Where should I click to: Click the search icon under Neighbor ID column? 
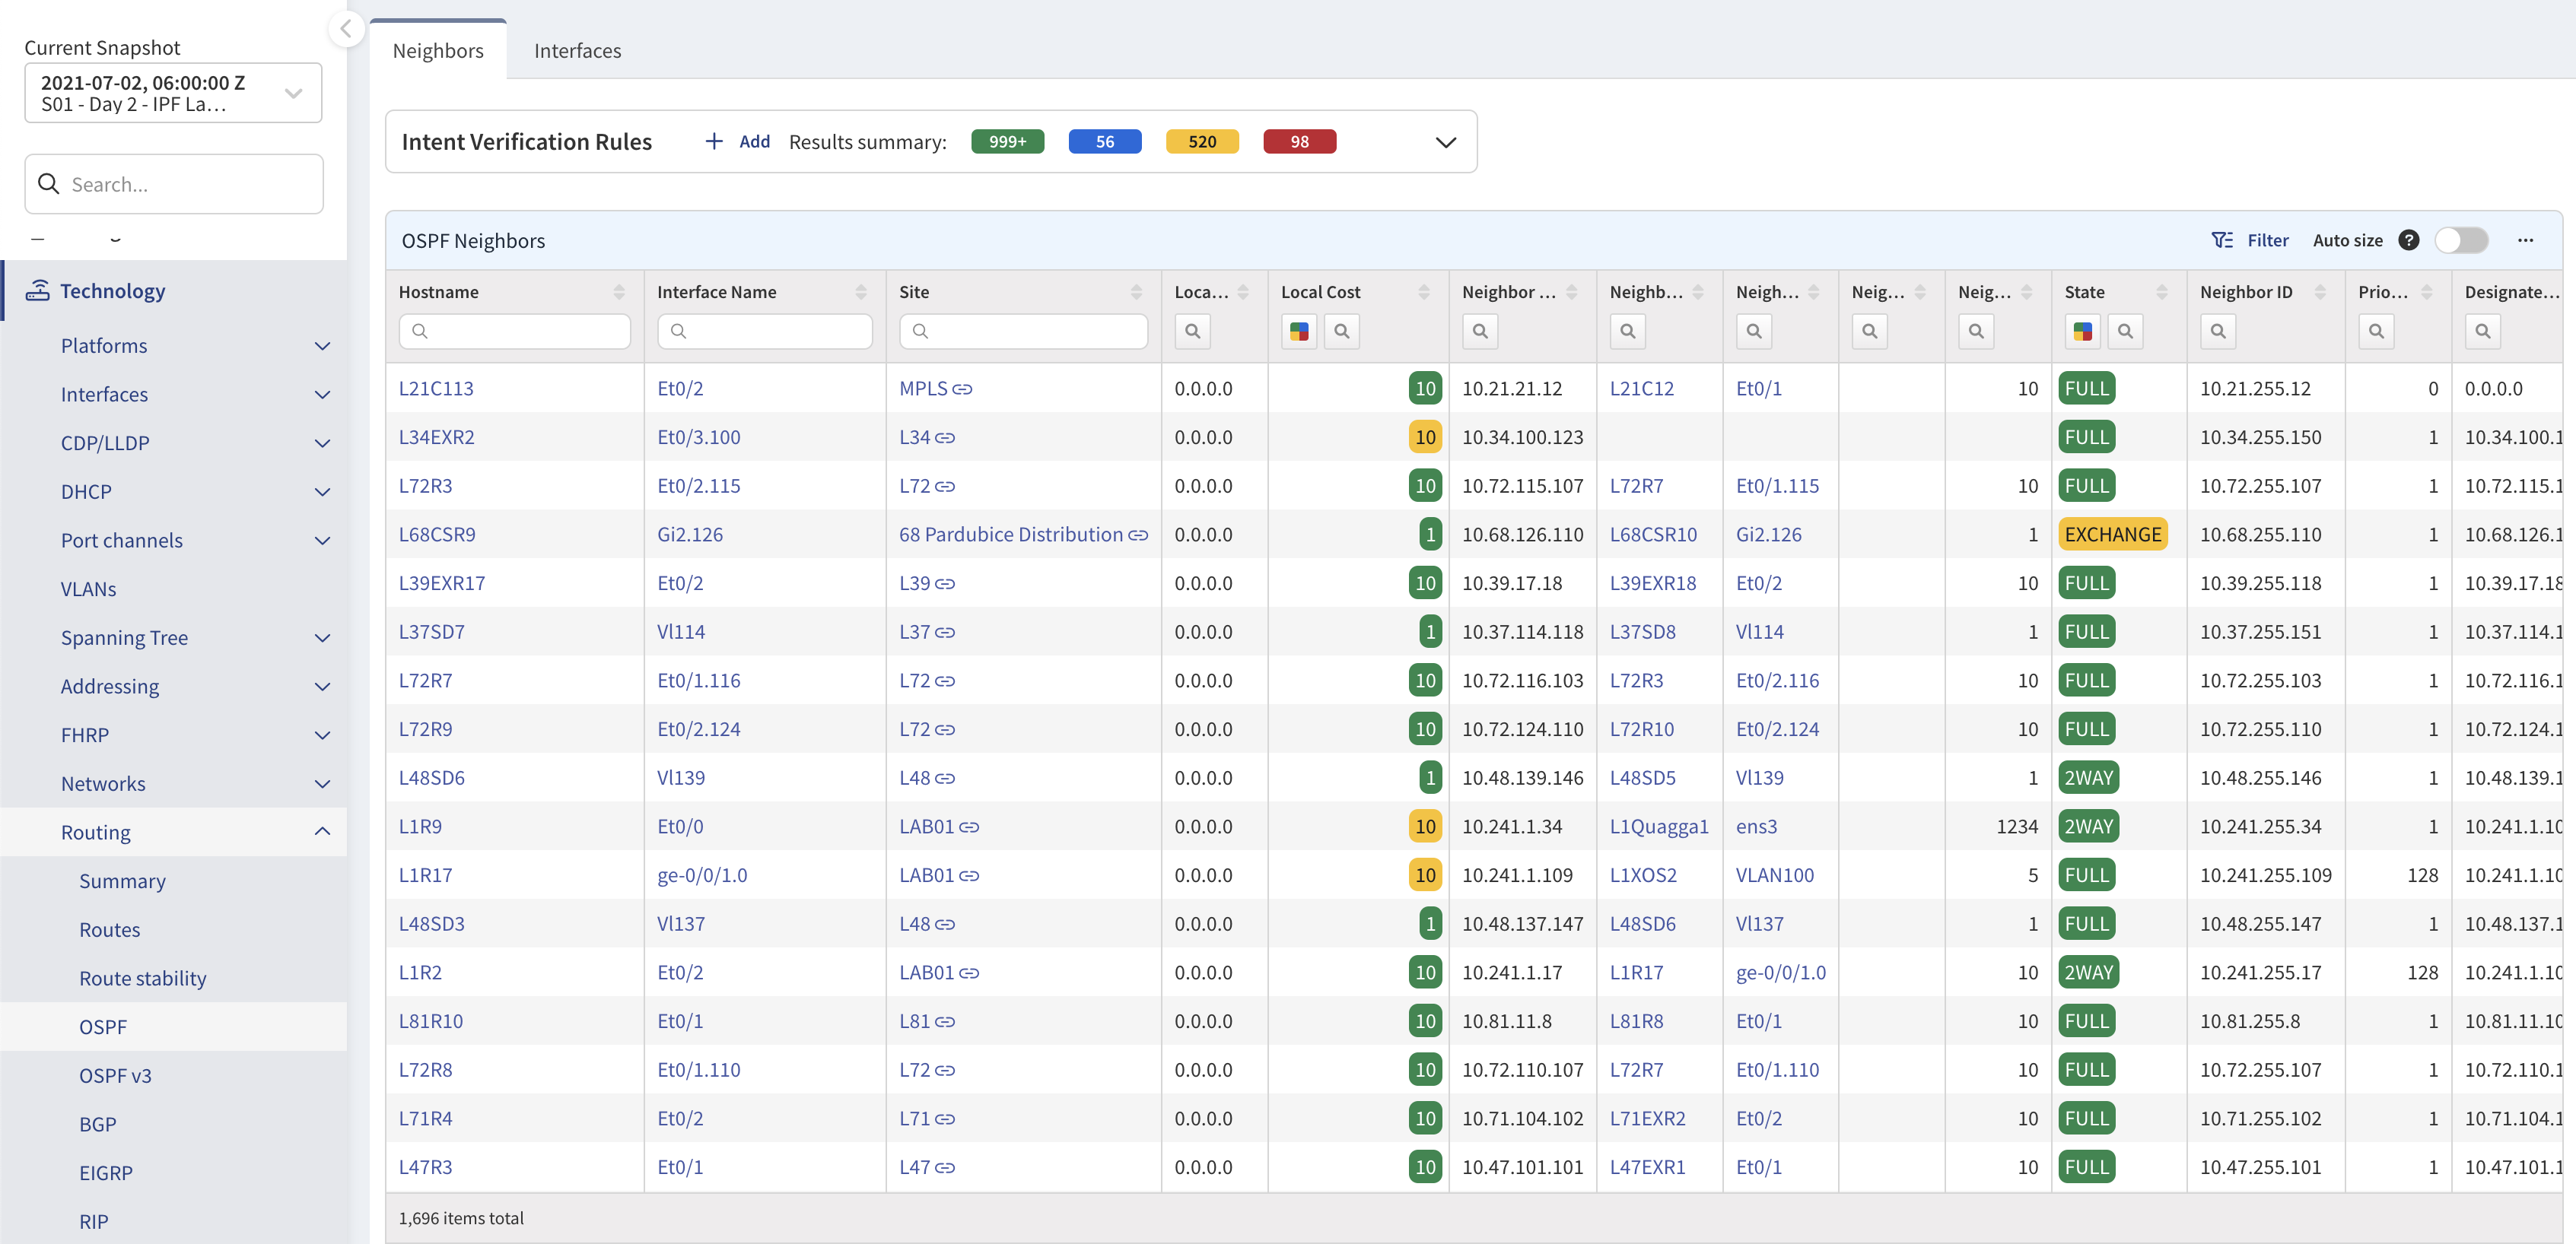point(2218,331)
